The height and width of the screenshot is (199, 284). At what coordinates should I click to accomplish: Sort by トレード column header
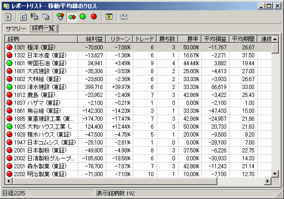click(x=145, y=39)
